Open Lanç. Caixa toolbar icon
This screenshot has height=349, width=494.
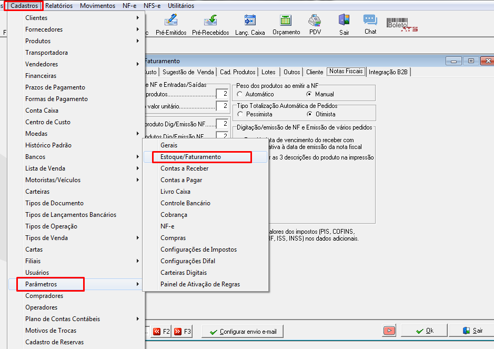[x=250, y=24]
